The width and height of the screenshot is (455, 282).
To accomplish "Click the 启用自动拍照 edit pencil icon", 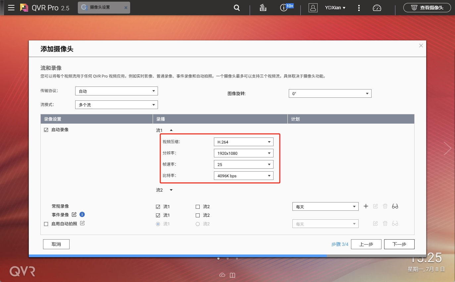I will pos(82,223).
